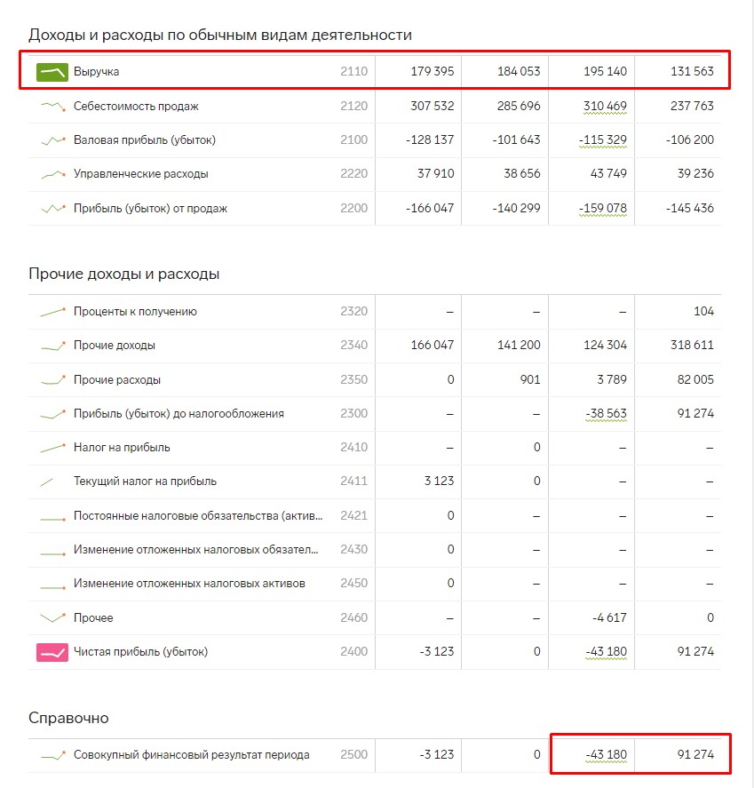The height and width of the screenshot is (788, 754).
Task: Click other income value 318 611
Action: coord(692,346)
